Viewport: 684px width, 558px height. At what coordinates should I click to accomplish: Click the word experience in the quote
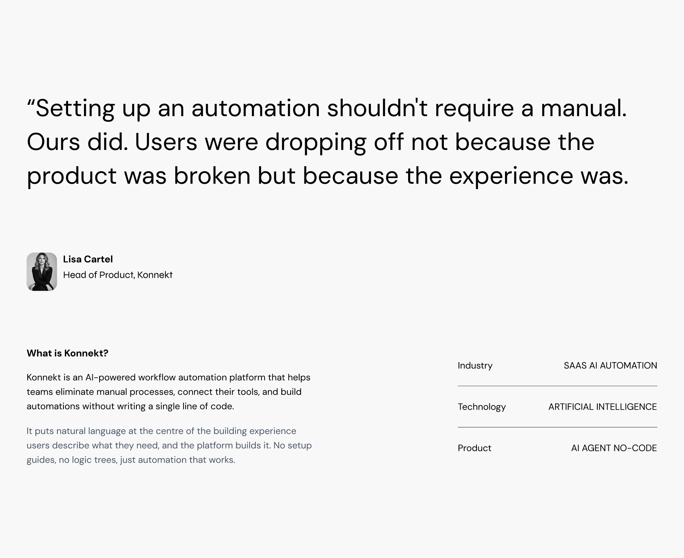(x=511, y=177)
